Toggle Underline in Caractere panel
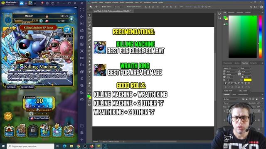Viewport: 266px width, 149px height. 246,83
